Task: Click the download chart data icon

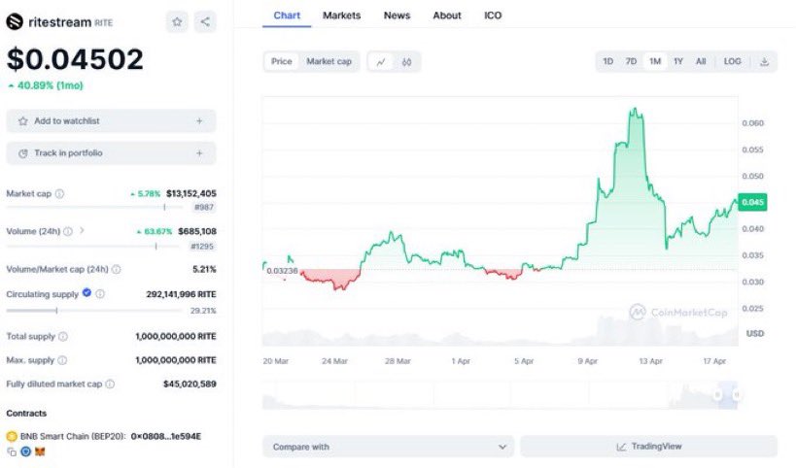Action: pos(765,62)
